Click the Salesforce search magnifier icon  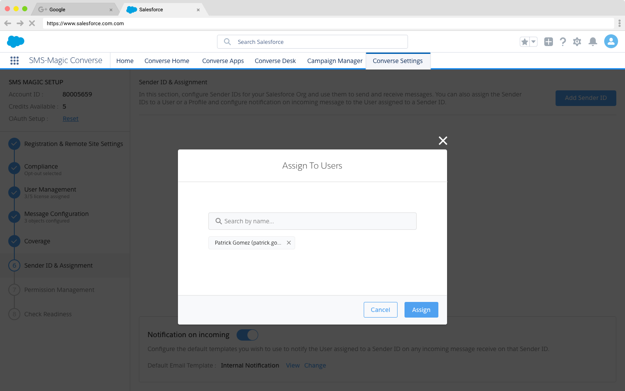(x=227, y=42)
